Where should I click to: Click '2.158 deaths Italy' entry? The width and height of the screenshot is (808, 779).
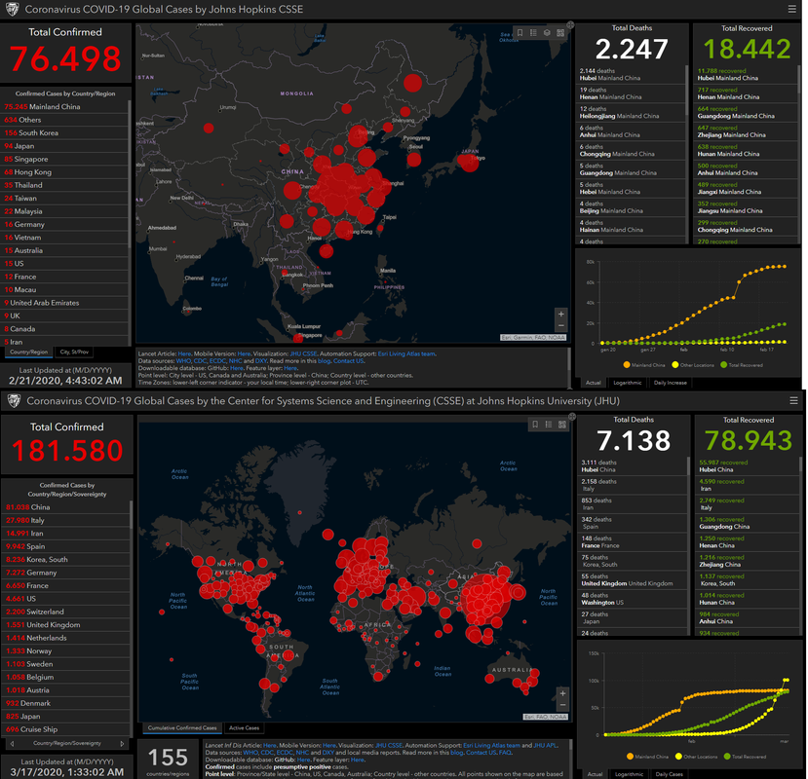click(x=632, y=485)
